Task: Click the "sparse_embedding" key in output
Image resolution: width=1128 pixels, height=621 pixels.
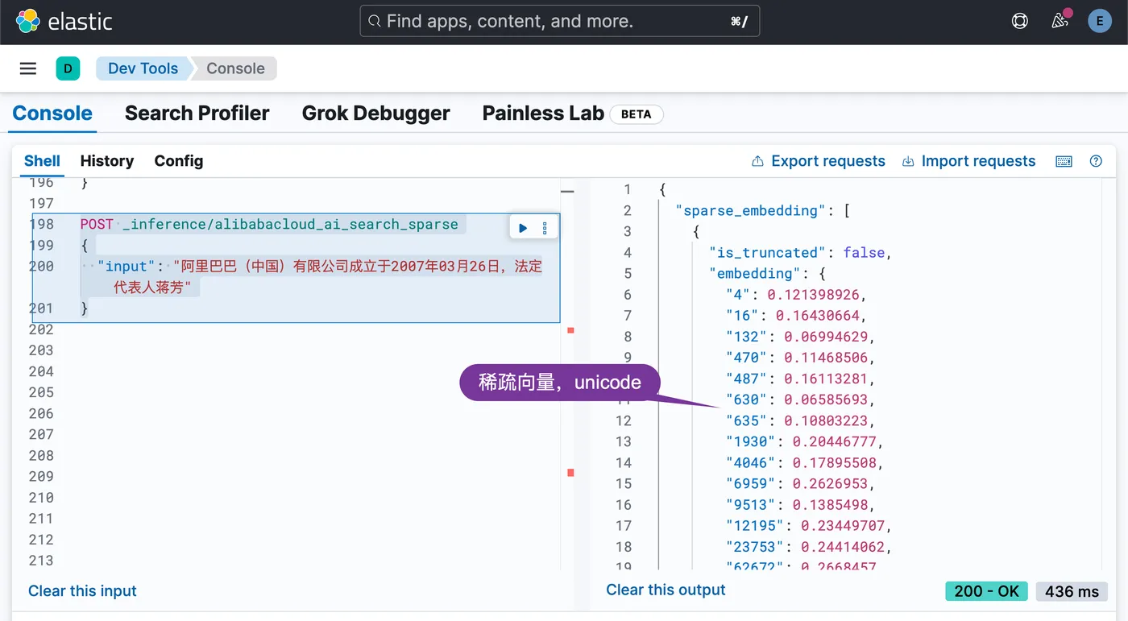Action: pos(750,211)
